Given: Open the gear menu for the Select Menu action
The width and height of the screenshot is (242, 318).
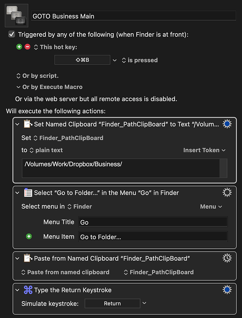Looking at the screenshot, I should click(x=227, y=192).
